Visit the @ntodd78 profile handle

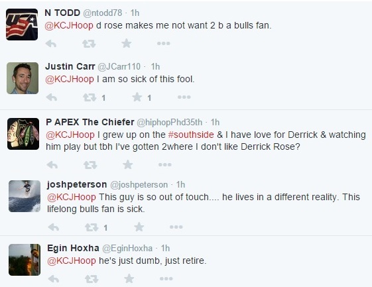pos(103,13)
